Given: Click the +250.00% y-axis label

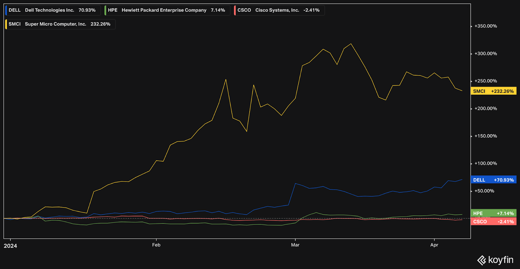Looking at the screenshot, I should click(x=486, y=81).
